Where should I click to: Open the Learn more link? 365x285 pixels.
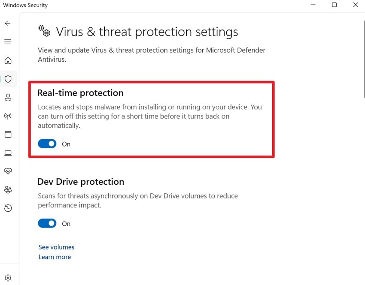point(55,257)
